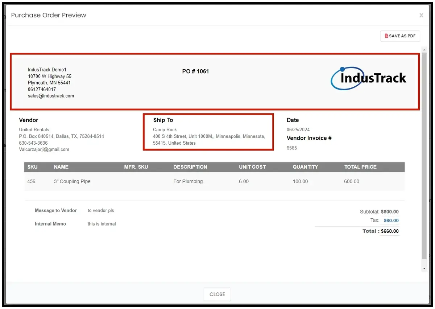Click the message text to vendor pls
The width and height of the screenshot is (435, 309).
pos(101,210)
